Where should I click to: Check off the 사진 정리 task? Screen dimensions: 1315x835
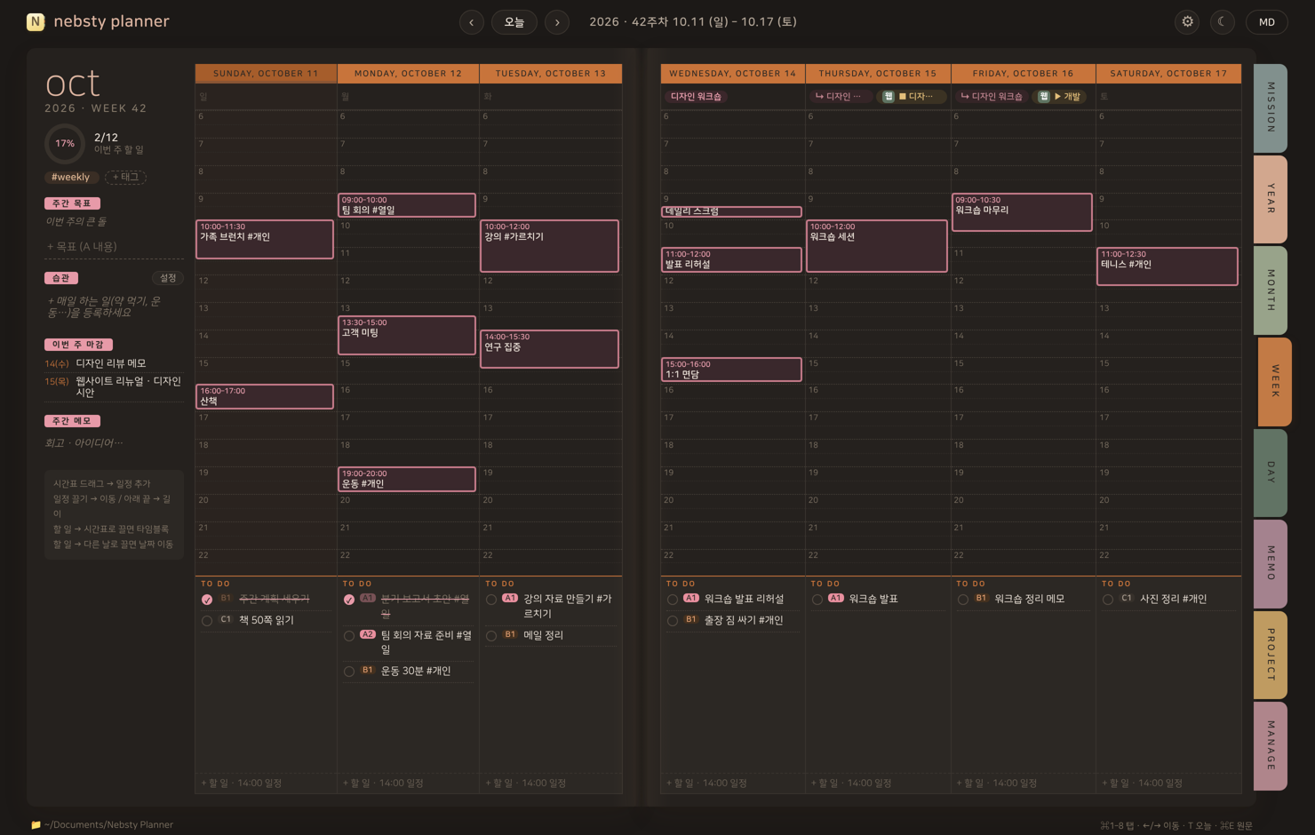point(1108,600)
